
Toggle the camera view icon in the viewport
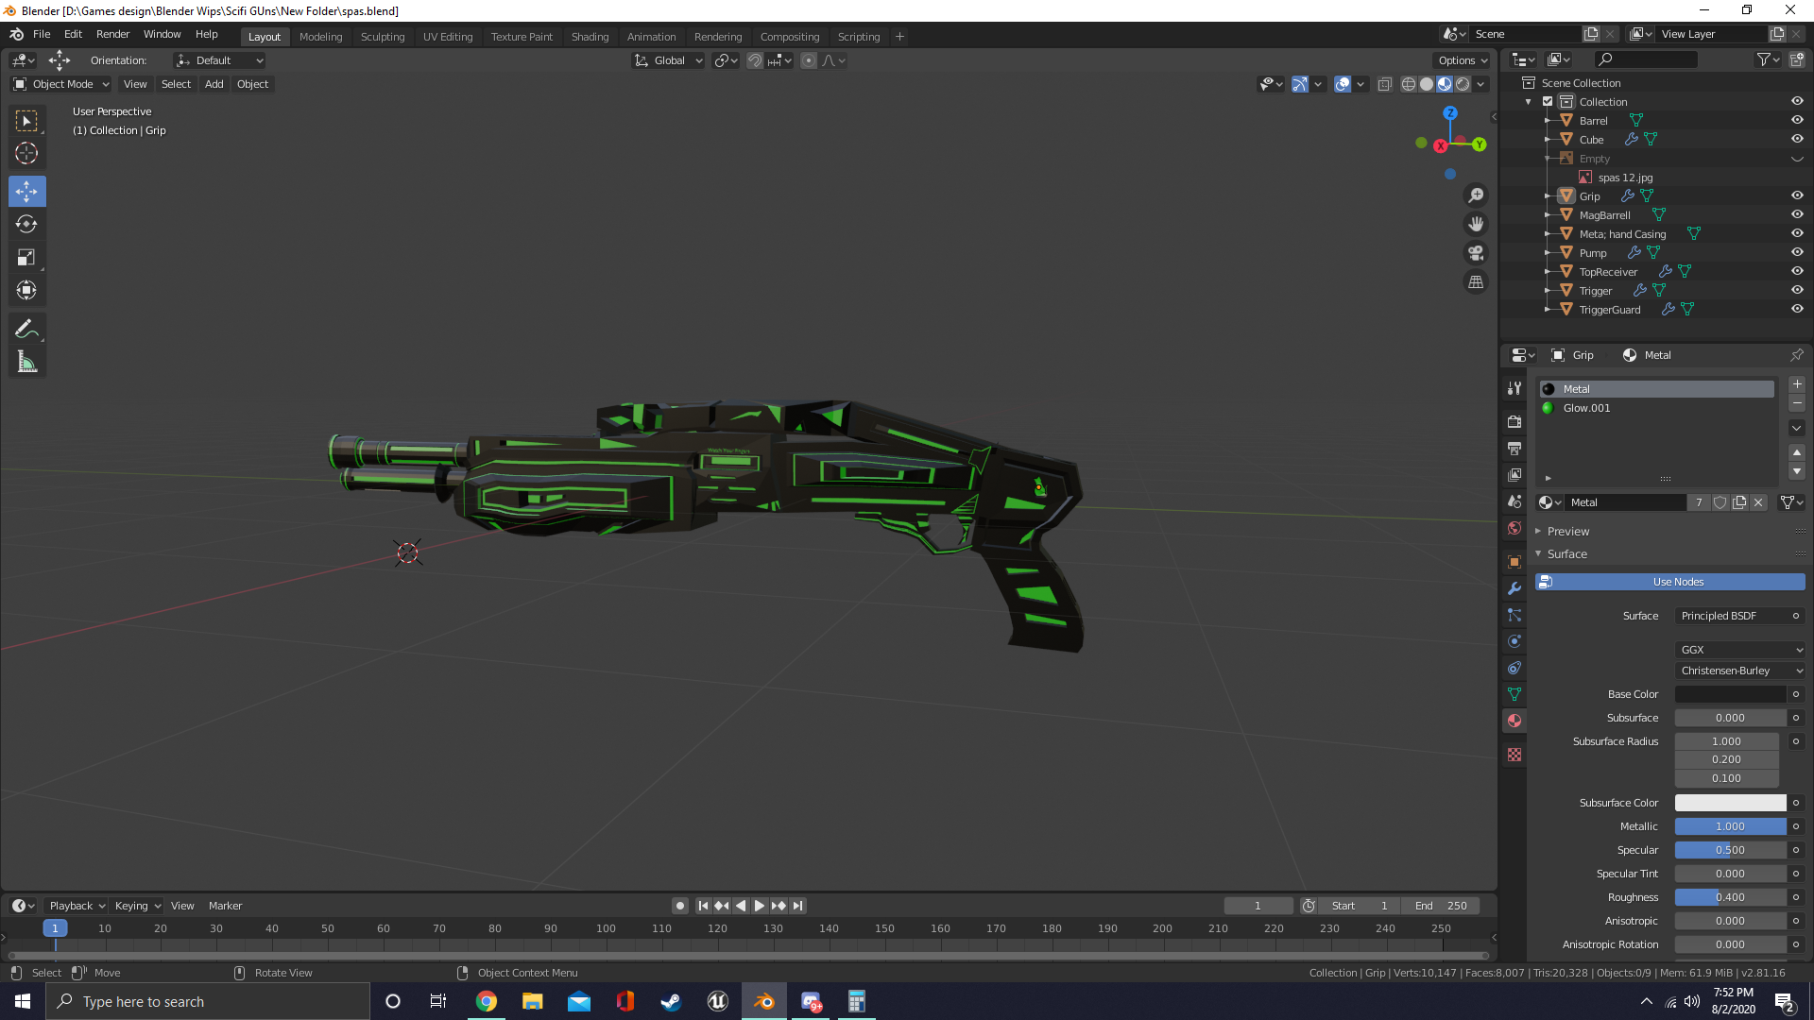tap(1476, 252)
